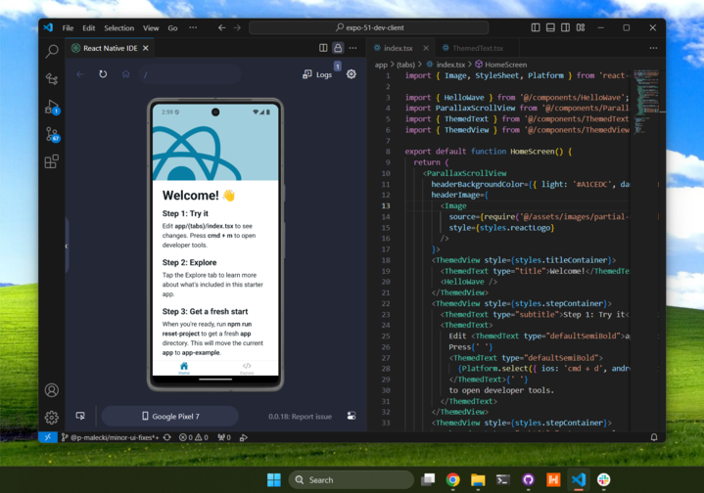Click the code minimap
Image resolution: width=704 pixels, height=493 pixels.
pos(646,103)
